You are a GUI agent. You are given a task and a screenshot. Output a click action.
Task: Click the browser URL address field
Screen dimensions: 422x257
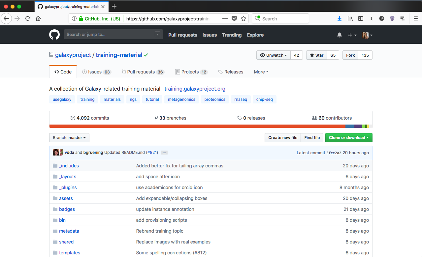pos(168,19)
